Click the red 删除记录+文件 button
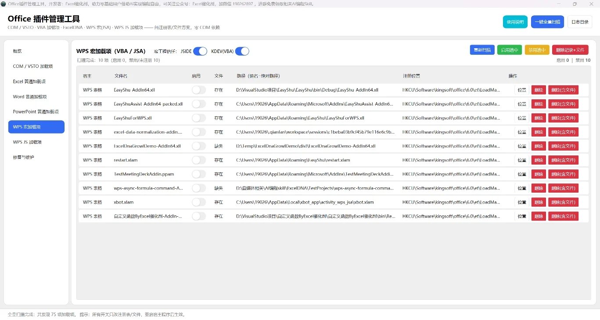The width and height of the screenshot is (600, 320). click(x=570, y=50)
